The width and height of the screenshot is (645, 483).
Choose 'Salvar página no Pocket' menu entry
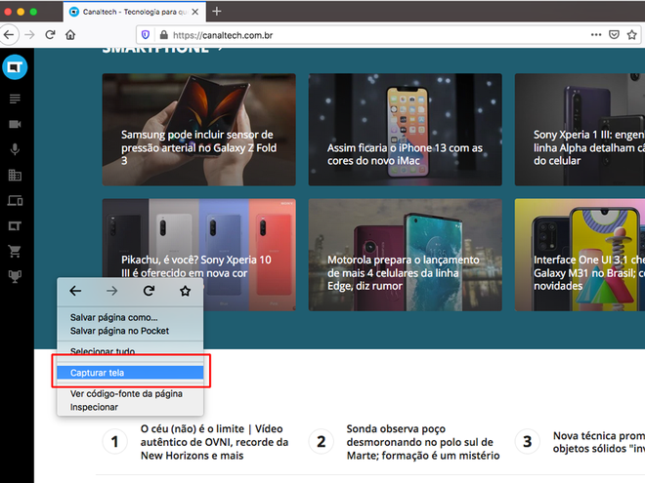click(x=130, y=331)
